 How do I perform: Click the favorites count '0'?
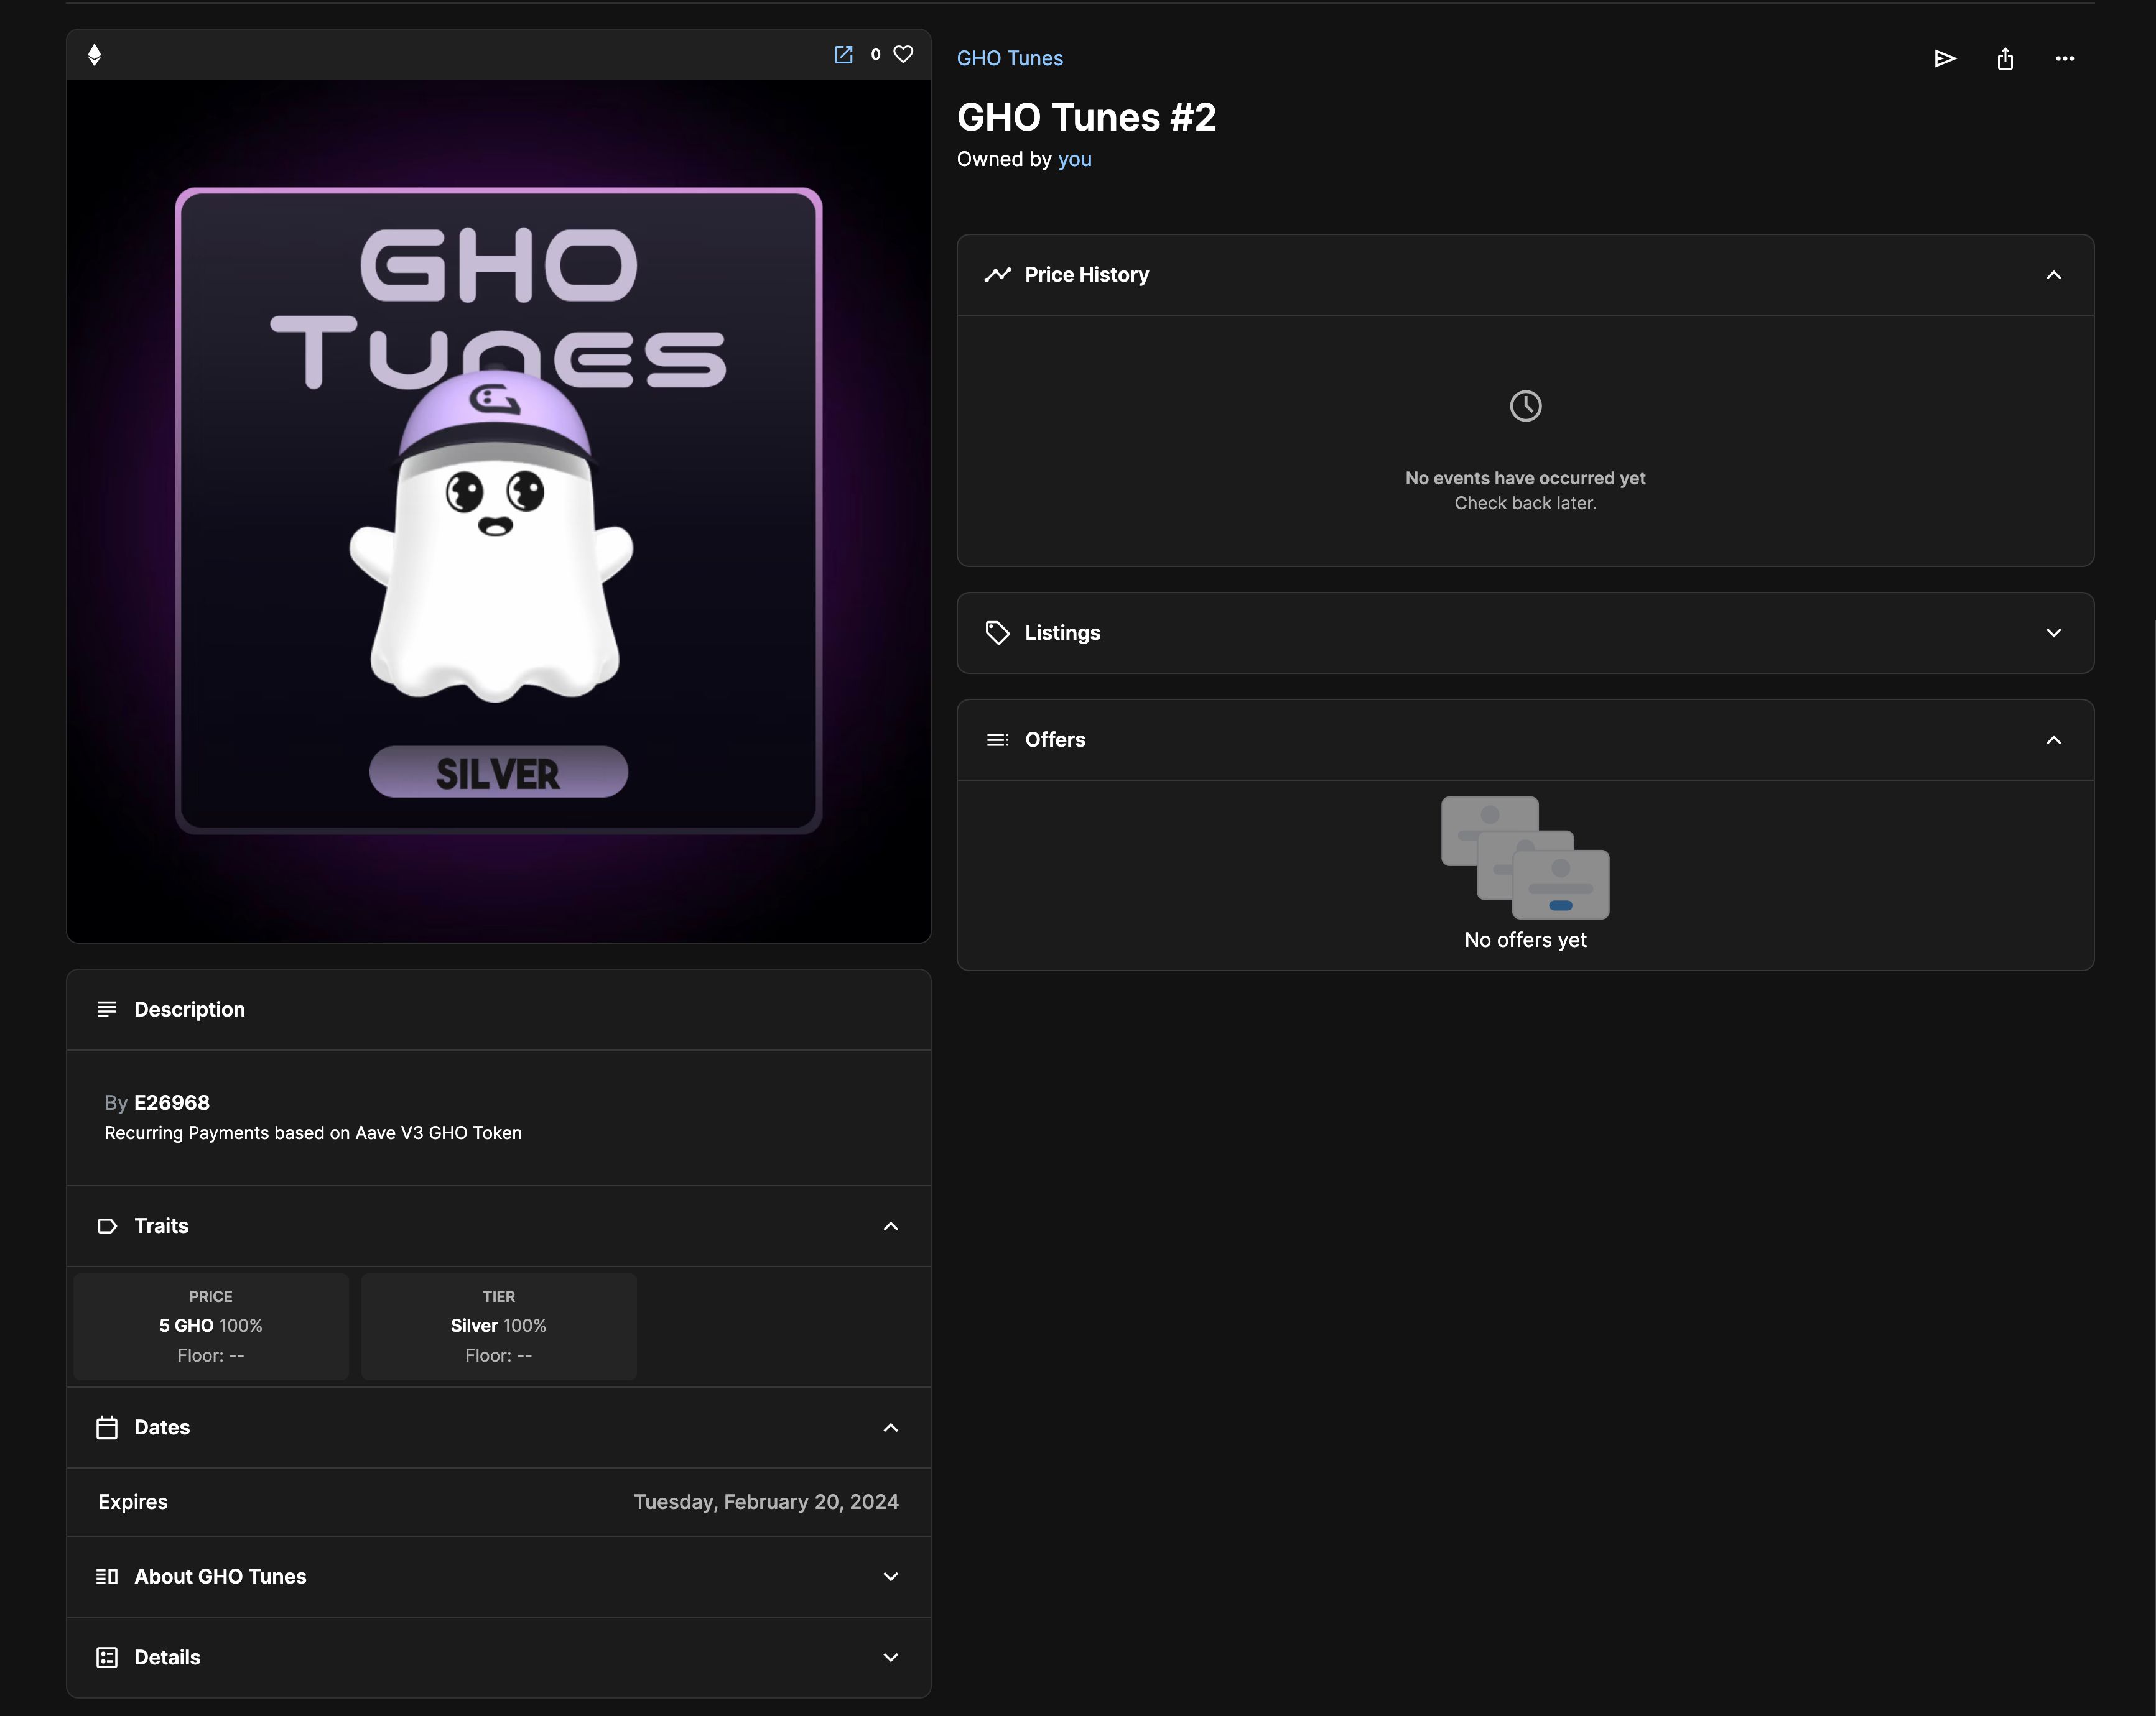tap(875, 55)
